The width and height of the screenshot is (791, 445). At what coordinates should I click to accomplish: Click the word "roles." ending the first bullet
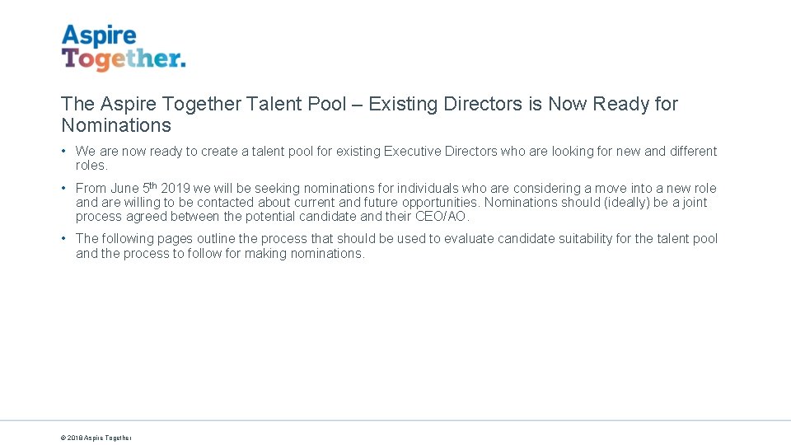[91, 166]
